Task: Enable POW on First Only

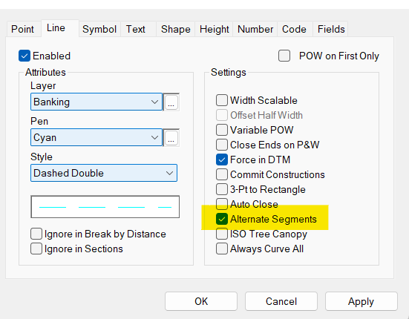Action: pos(284,56)
